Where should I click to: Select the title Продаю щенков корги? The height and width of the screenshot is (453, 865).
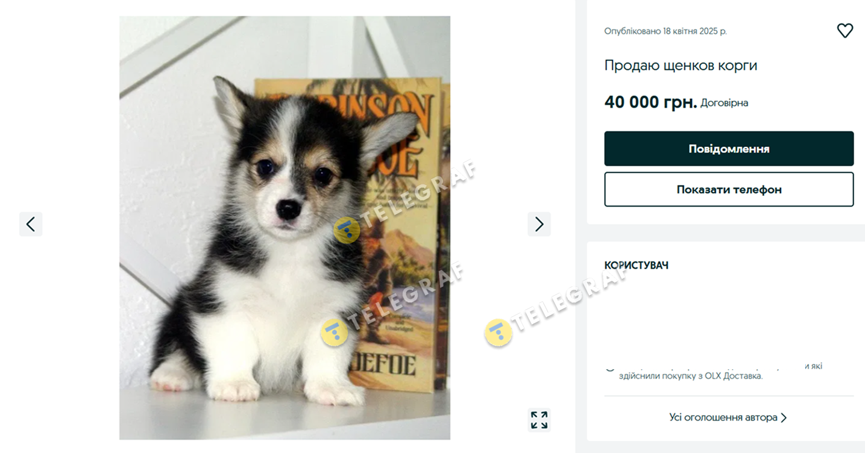[681, 66]
